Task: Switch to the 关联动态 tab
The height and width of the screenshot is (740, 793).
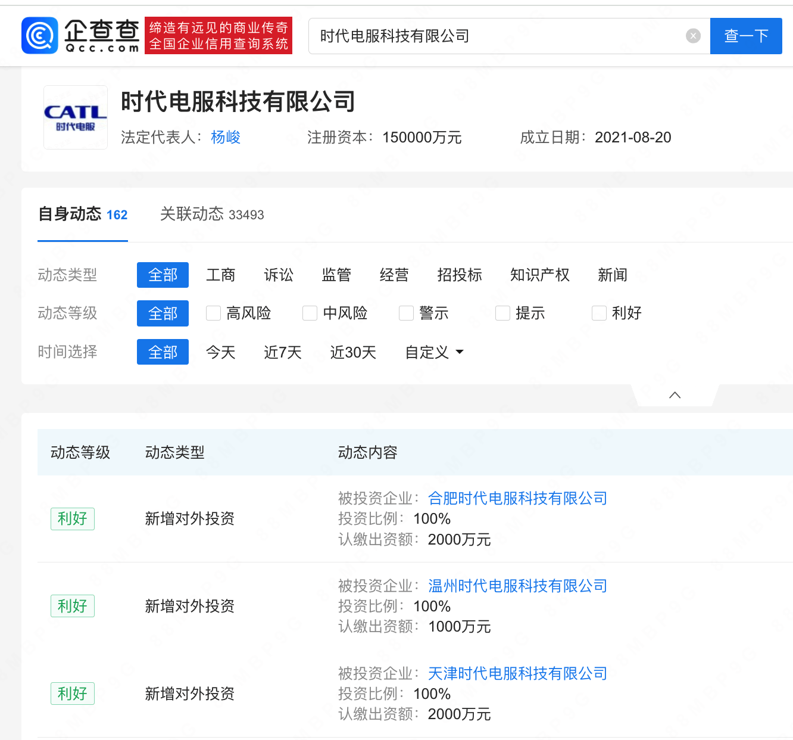Action: click(x=212, y=214)
